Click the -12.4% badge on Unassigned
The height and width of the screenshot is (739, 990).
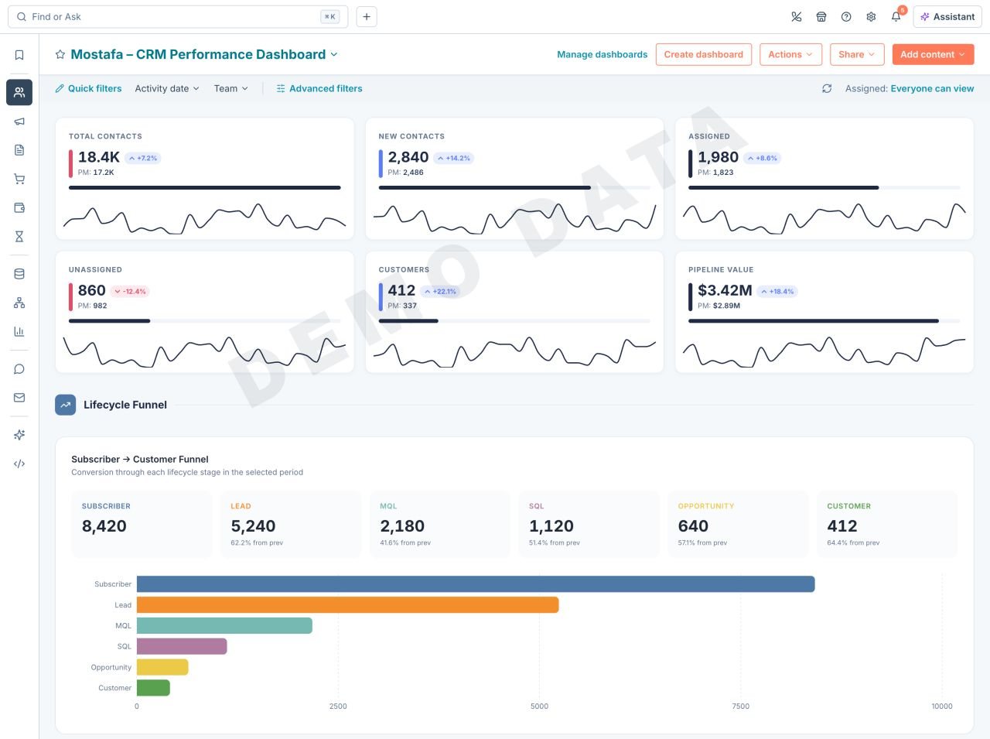pyautogui.click(x=130, y=292)
